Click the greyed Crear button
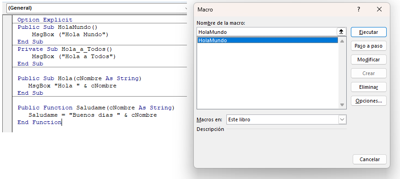Viewport: 400px width, 179px height. [369, 74]
